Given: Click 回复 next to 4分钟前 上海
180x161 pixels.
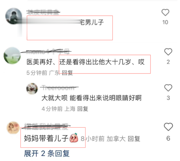Looking at the screenshot, I should coord(83,109).
